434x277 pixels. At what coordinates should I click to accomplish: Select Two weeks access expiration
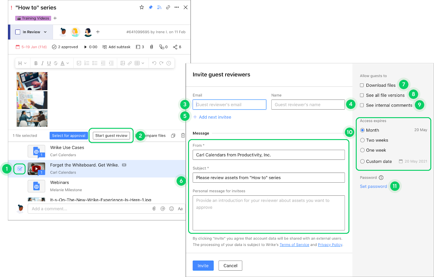362,140
